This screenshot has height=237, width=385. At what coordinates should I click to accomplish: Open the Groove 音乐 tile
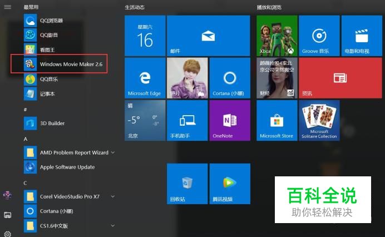319,36
